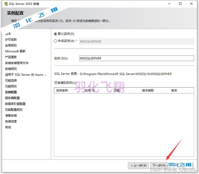The height and width of the screenshot is (174, 199).
Task: Select 功能选择 step in sidebar
Action: (x=11, y=80)
